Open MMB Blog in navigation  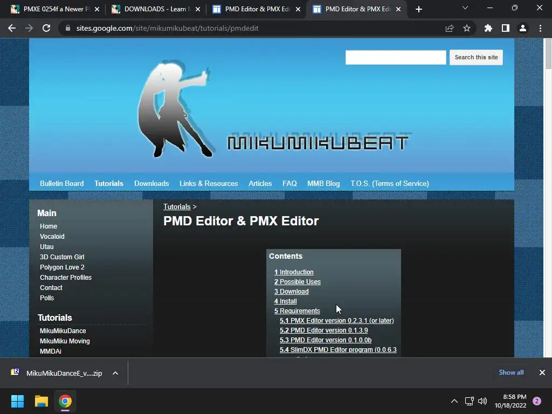click(323, 183)
